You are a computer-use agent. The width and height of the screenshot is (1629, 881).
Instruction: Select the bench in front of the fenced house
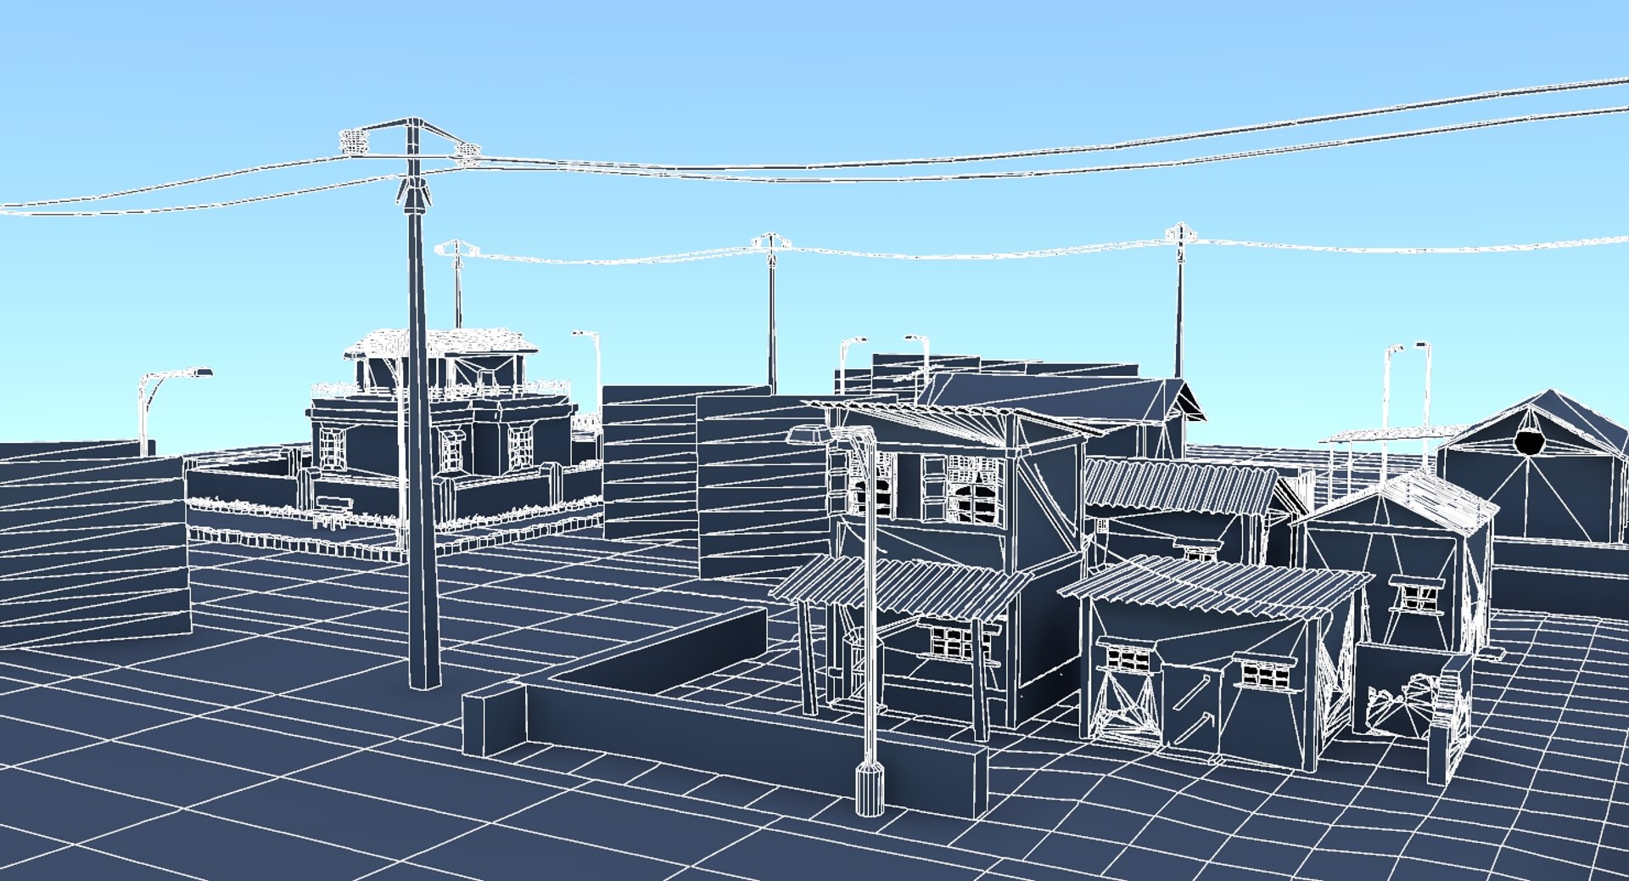pyautogui.click(x=333, y=511)
